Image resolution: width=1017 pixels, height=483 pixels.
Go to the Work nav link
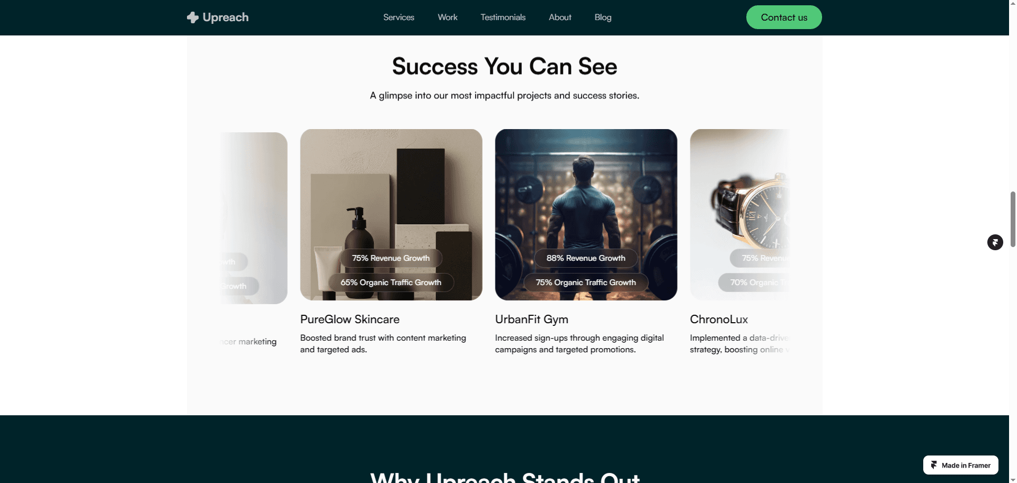pos(448,17)
